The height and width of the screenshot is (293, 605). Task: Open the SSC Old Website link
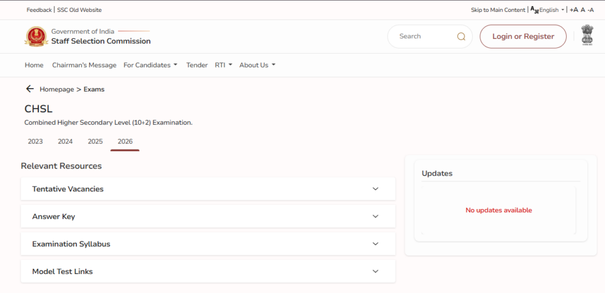[79, 10]
